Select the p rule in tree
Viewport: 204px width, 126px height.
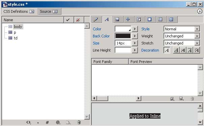click(15, 32)
